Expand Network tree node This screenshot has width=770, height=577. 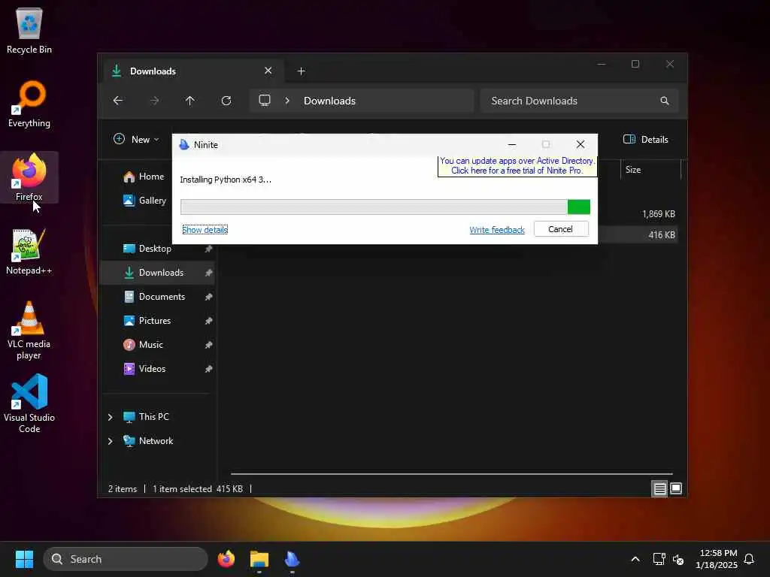click(110, 441)
